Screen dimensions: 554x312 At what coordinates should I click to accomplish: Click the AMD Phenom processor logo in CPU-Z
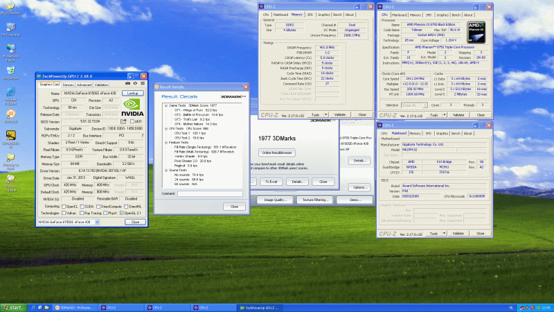(x=476, y=33)
